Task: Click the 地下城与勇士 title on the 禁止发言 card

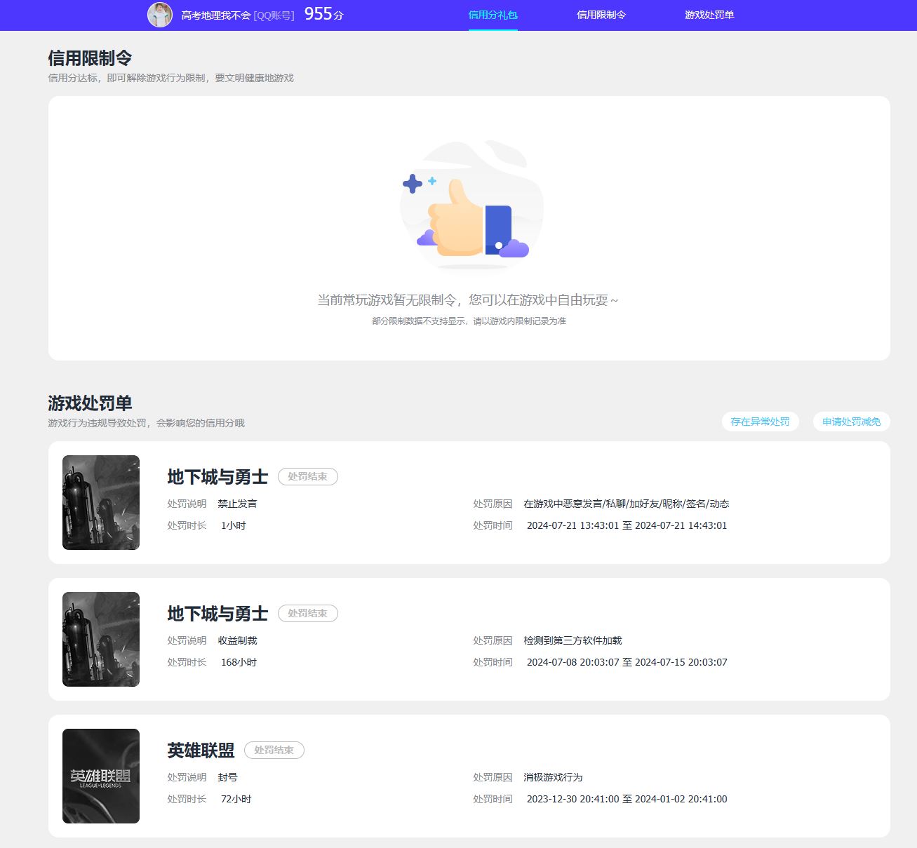Action: pos(217,477)
